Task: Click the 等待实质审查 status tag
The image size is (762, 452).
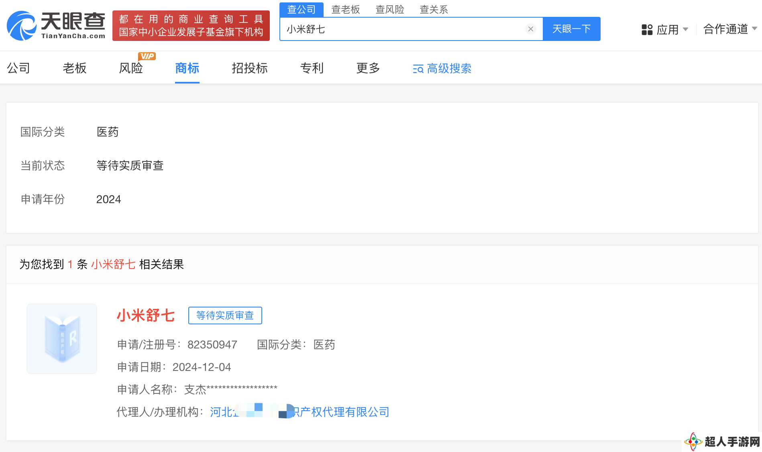Action: tap(225, 316)
